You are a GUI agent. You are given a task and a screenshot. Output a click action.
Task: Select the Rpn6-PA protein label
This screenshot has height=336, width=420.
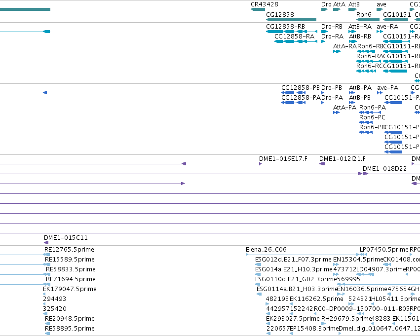point(372,108)
